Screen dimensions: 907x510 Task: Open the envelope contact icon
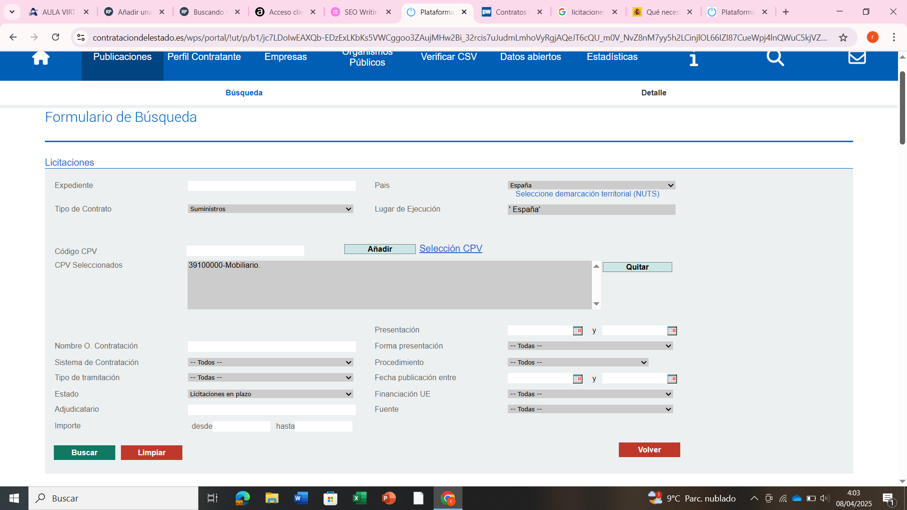click(x=857, y=58)
